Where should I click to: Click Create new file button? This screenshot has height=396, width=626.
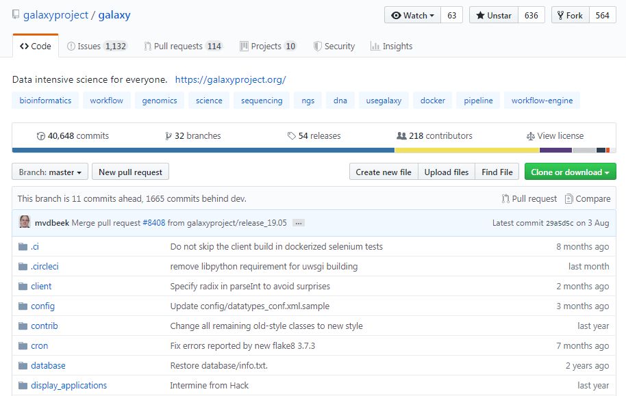pos(384,172)
